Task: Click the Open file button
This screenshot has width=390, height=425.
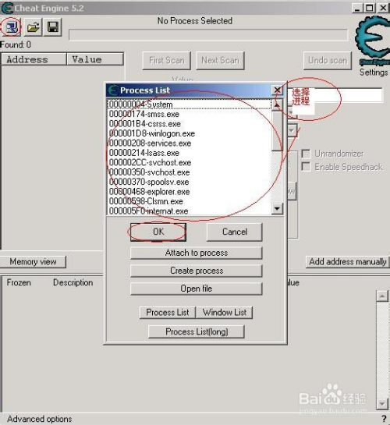Action: pyautogui.click(x=197, y=289)
